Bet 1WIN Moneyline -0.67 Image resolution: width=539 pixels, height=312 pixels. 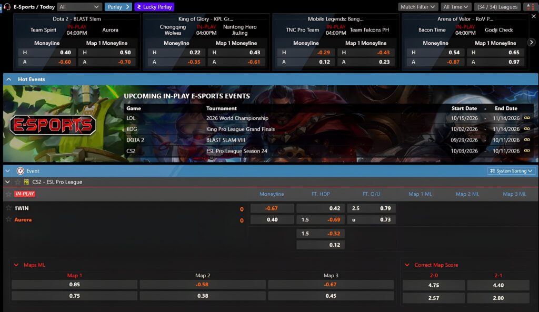272,208
